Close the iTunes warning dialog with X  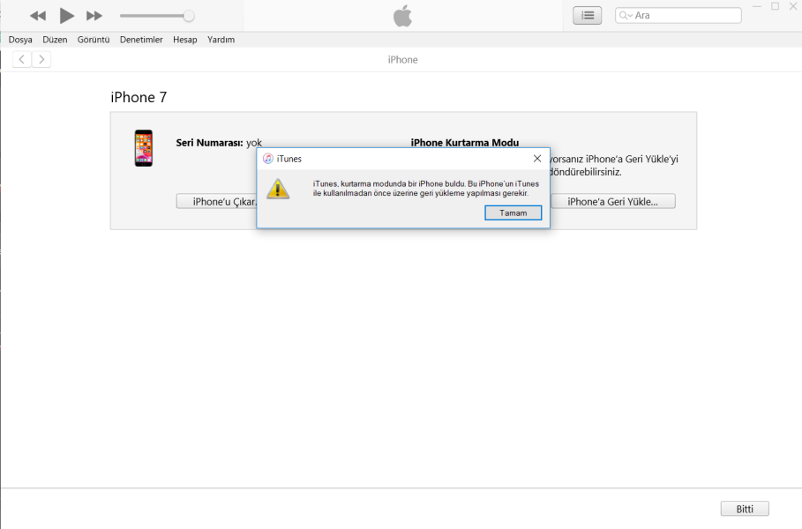(x=537, y=158)
